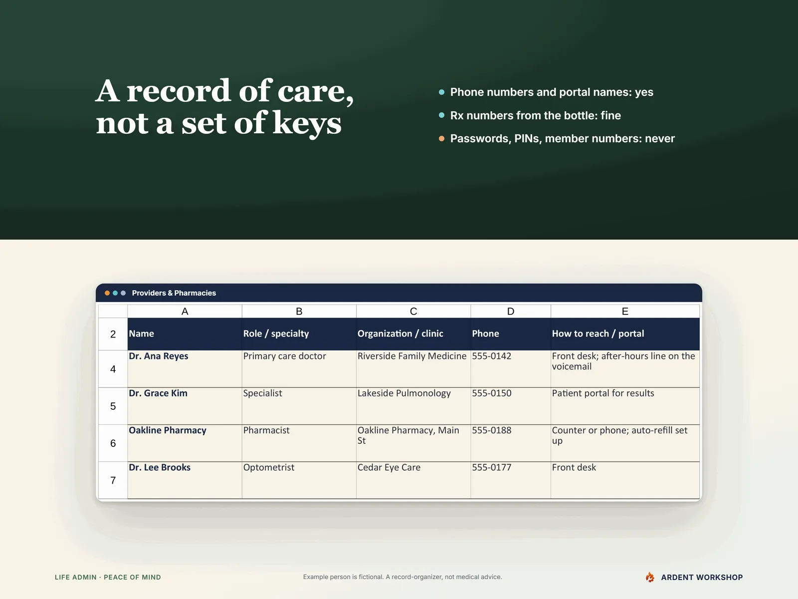
Task: Click the Ardent Workshop flame logo icon
Action: point(650,577)
